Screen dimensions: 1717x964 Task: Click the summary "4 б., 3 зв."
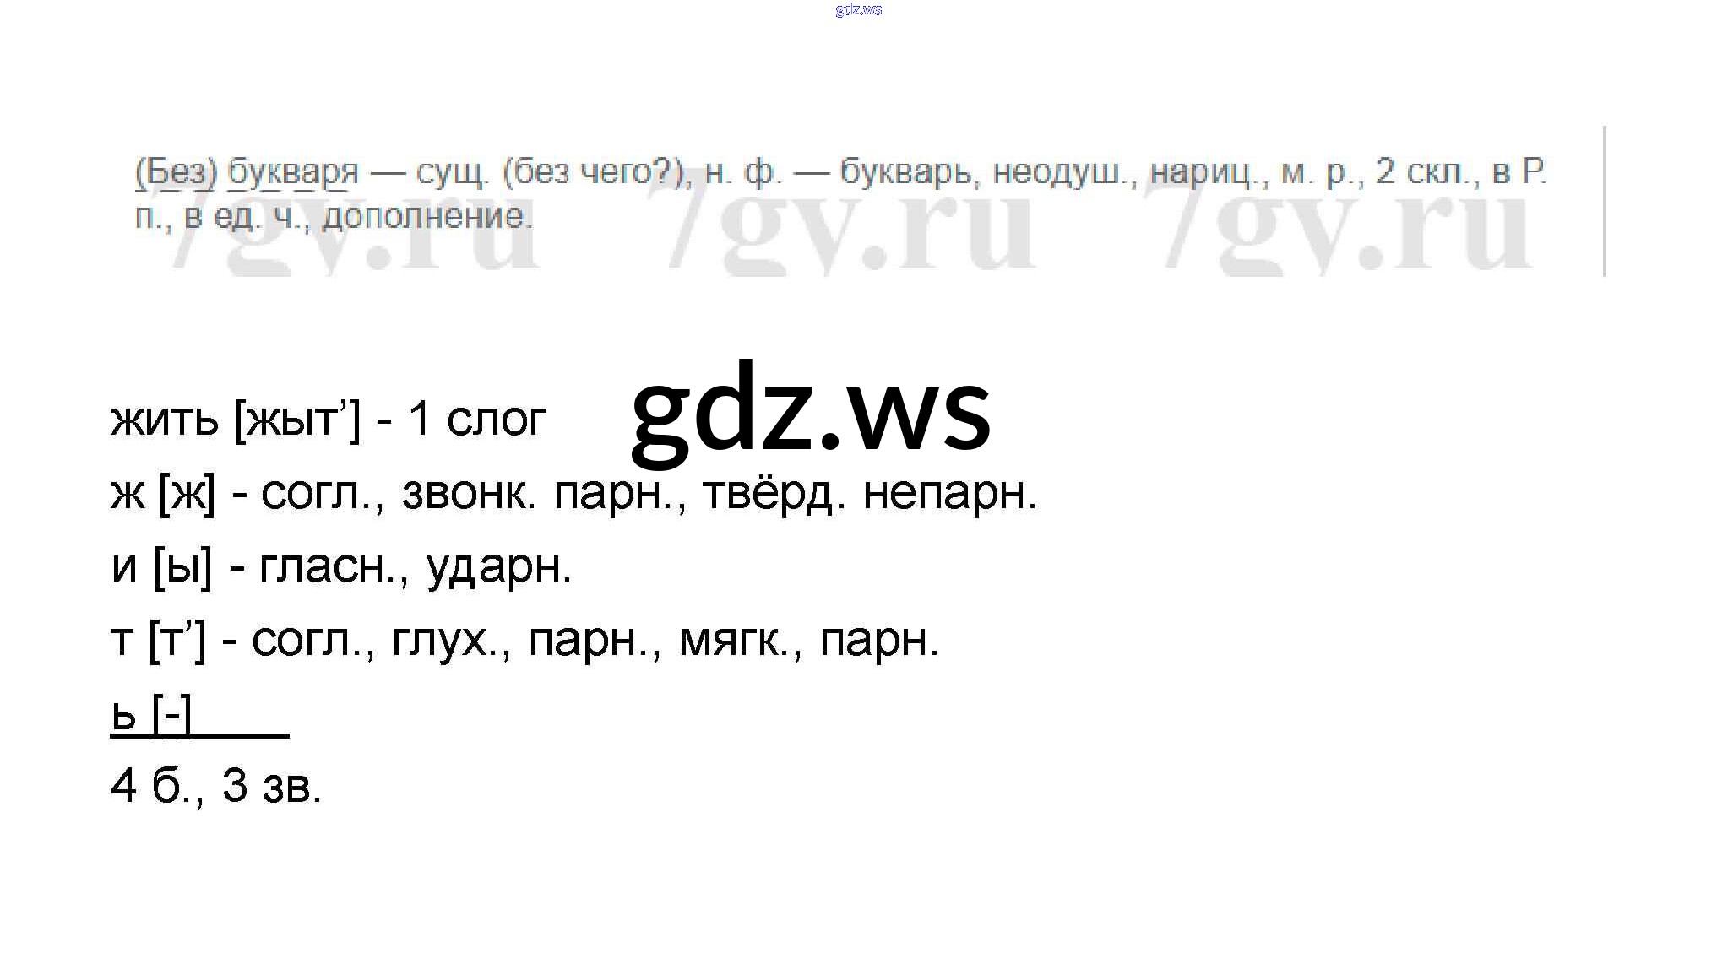click(x=216, y=787)
